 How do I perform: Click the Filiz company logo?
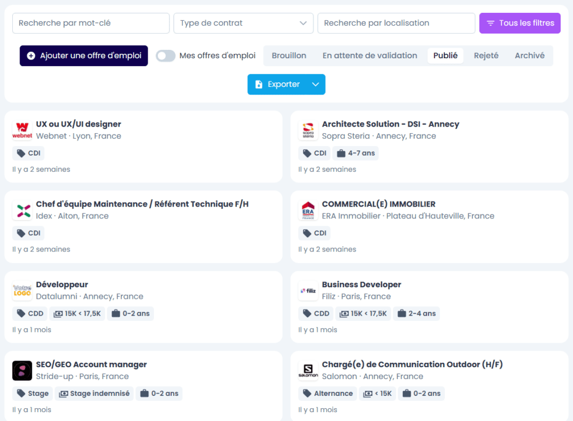308,291
